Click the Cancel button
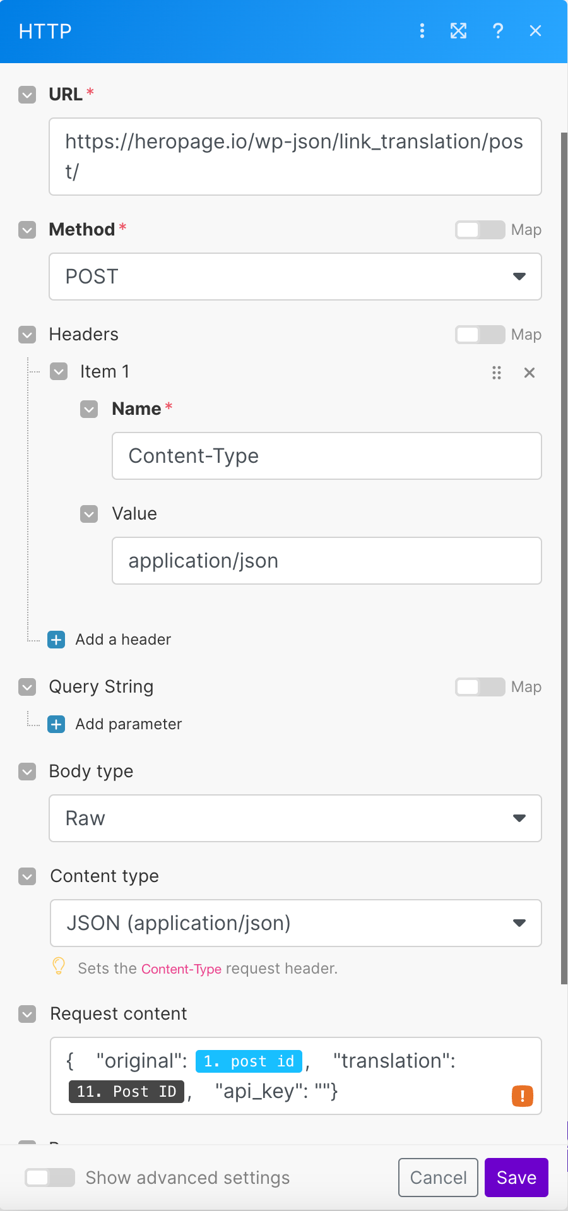Image resolution: width=568 pixels, height=1211 pixels. (x=438, y=1178)
